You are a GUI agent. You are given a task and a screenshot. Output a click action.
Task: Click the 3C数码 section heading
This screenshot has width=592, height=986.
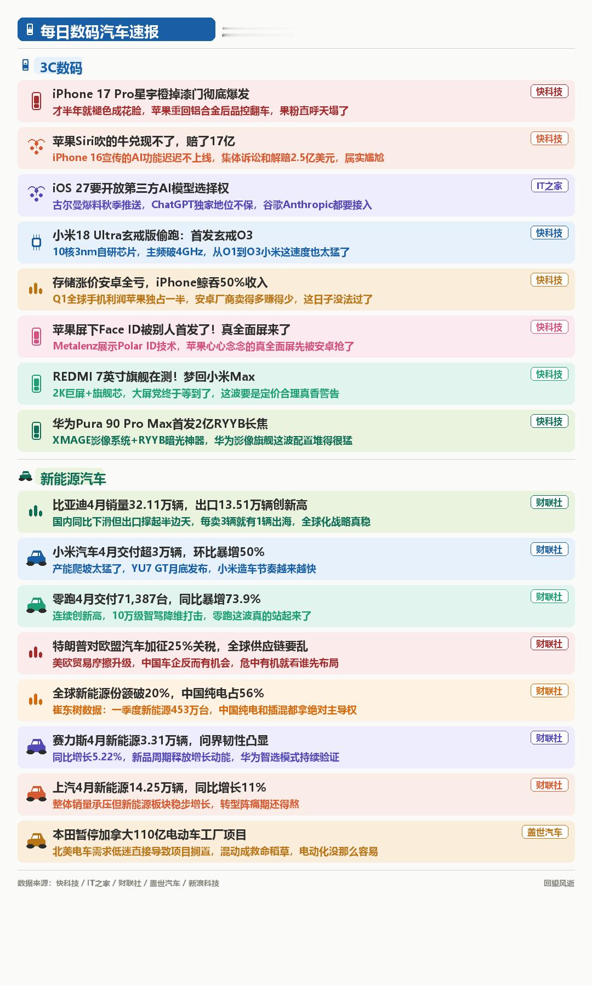pyautogui.click(x=60, y=67)
